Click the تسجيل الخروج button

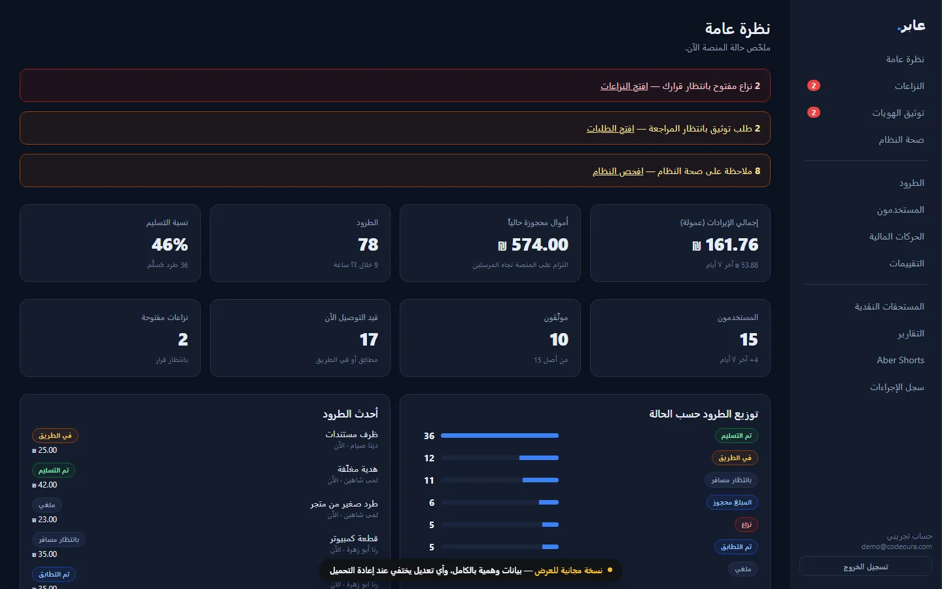click(x=865, y=567)
